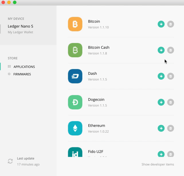Close the window with the red button
Screen dimensions: 184x176
coord(3,2)
